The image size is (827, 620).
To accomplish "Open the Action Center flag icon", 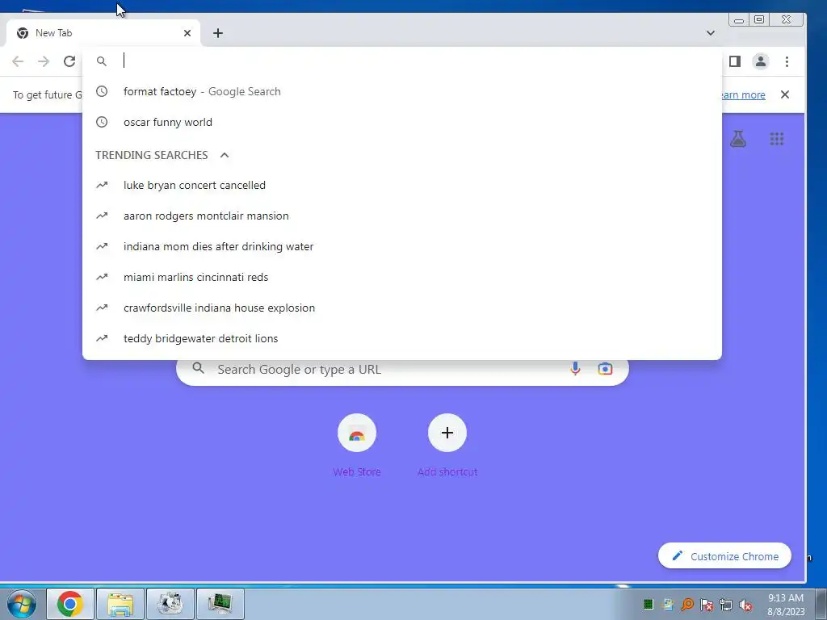I will [x=707, y=605].
